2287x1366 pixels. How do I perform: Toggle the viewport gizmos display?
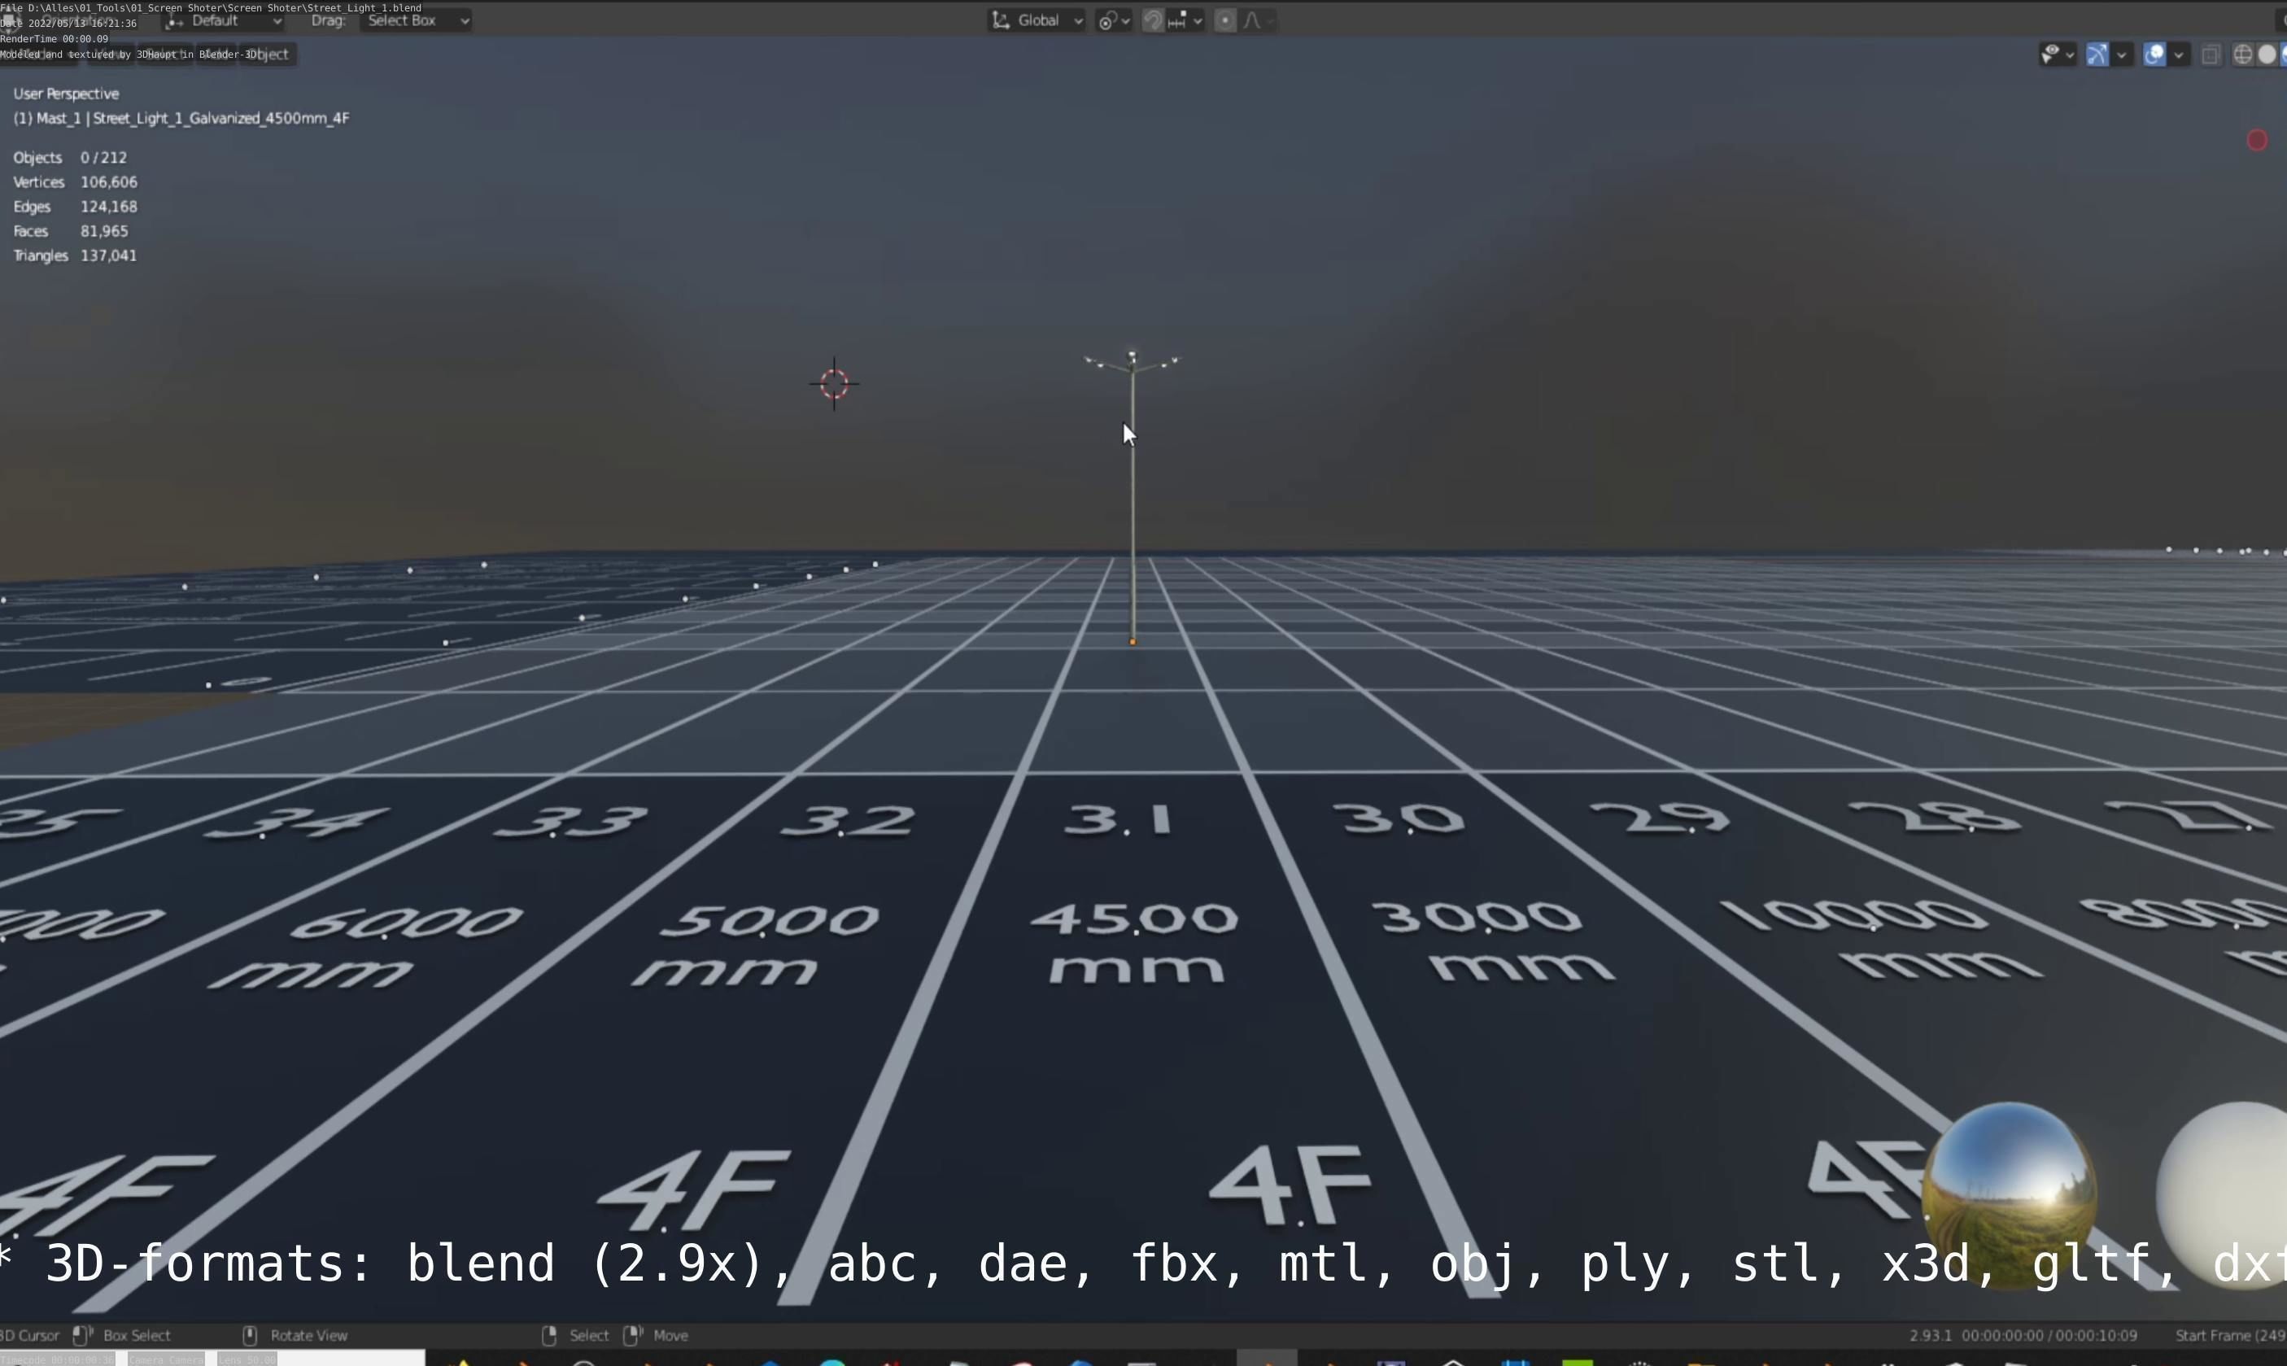pos(2097,55)
